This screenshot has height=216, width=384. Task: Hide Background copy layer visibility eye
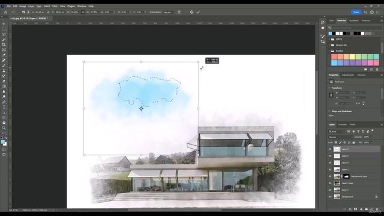pos(330,176)
